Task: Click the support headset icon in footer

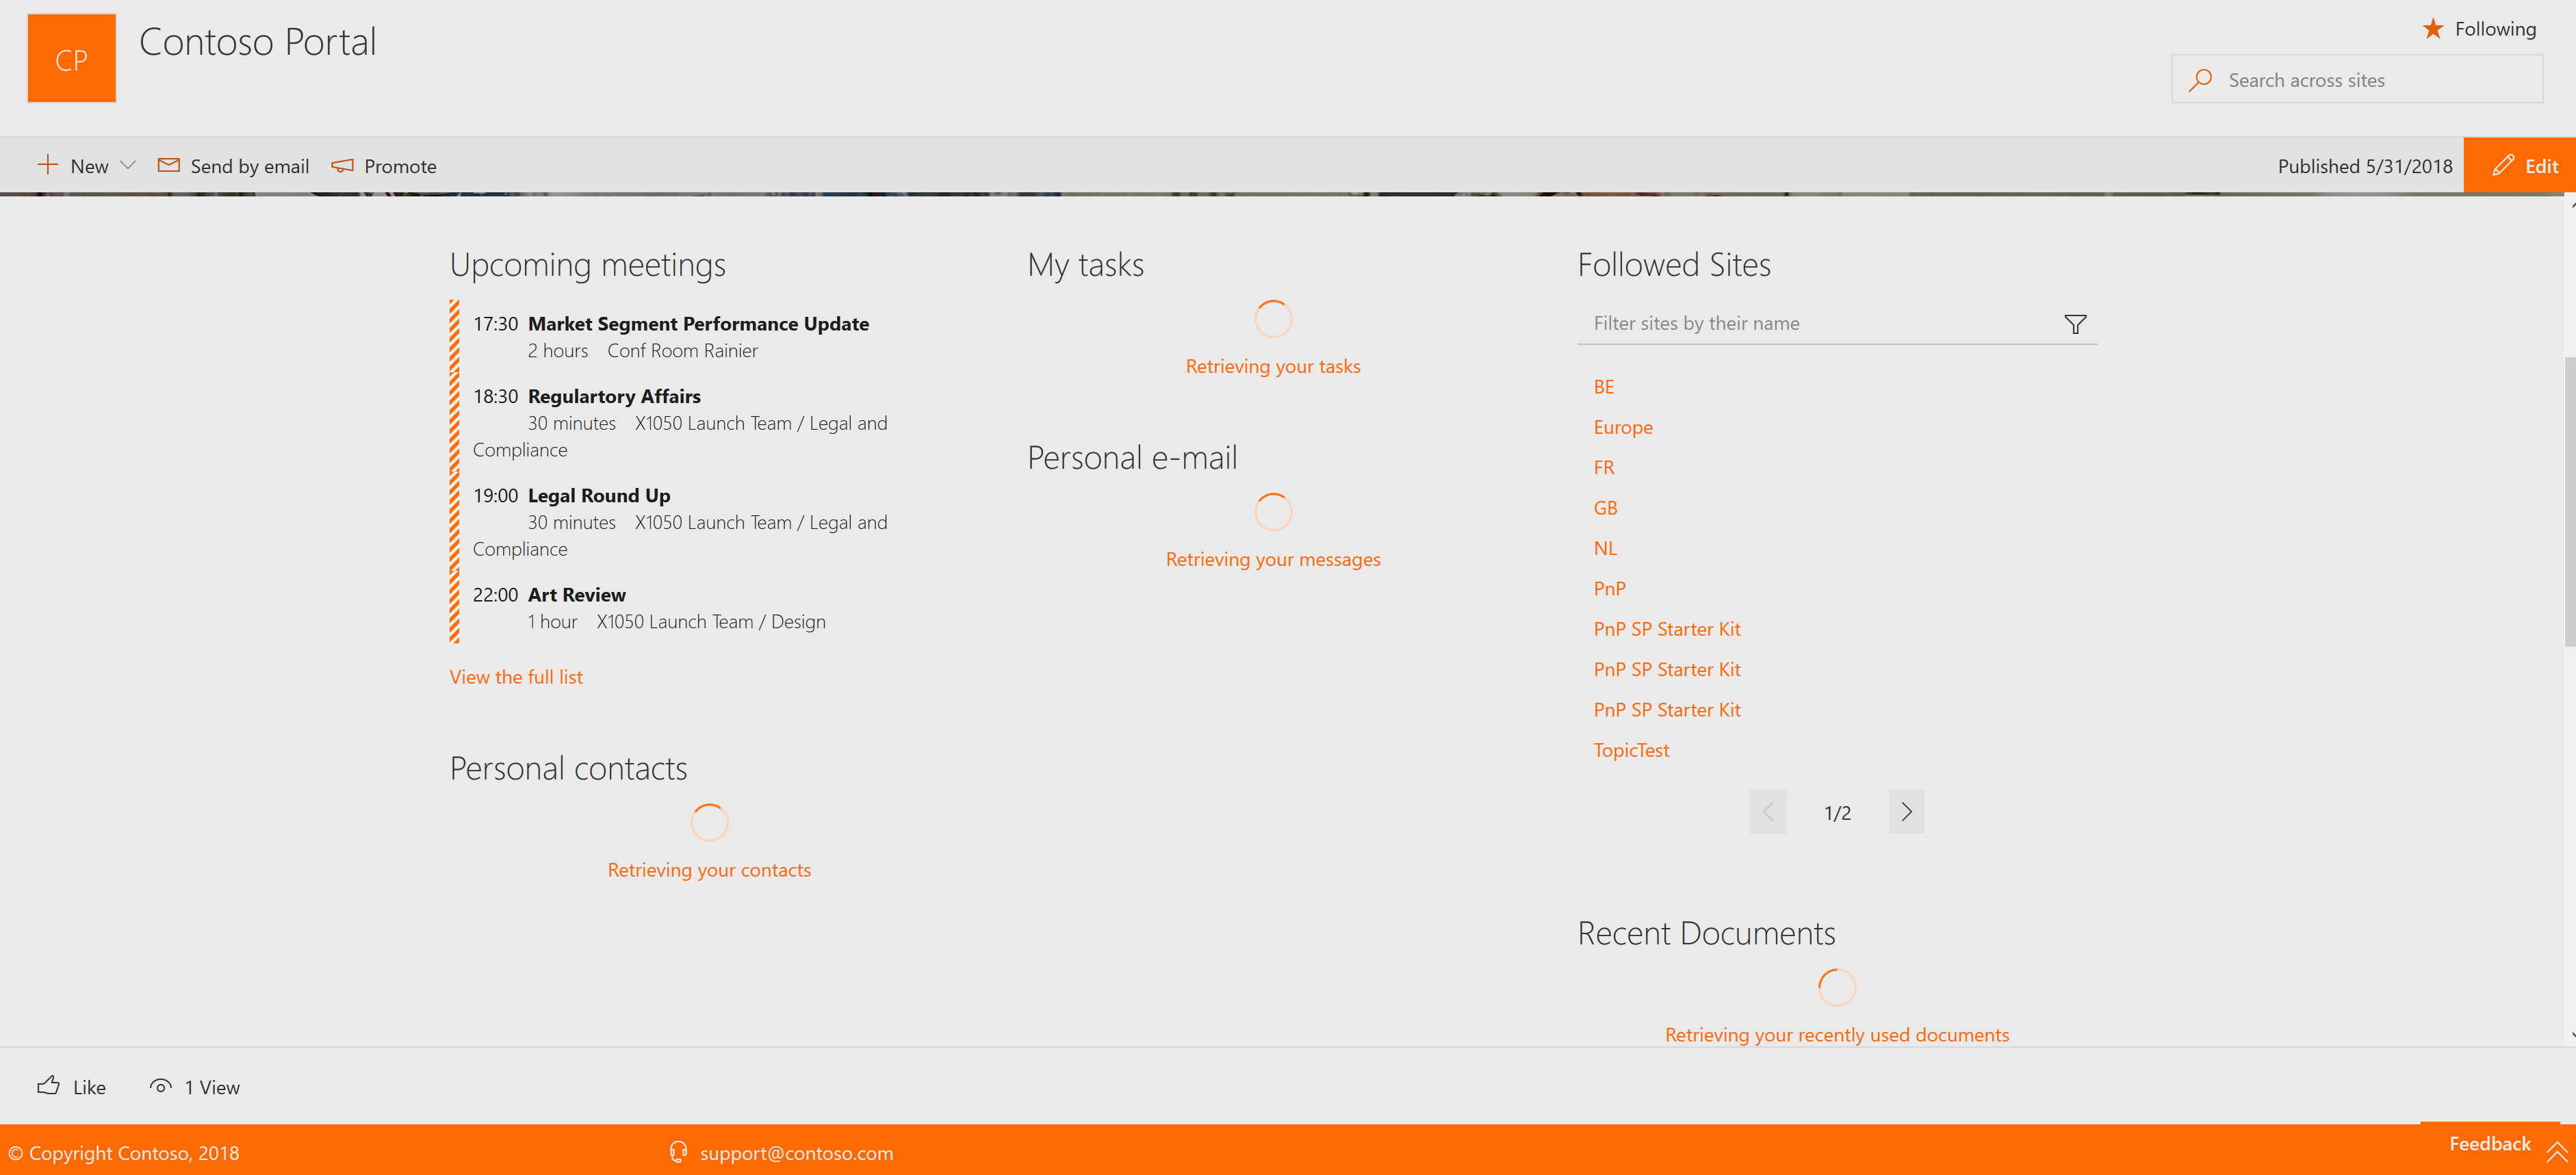Action: click(678, 1152)
